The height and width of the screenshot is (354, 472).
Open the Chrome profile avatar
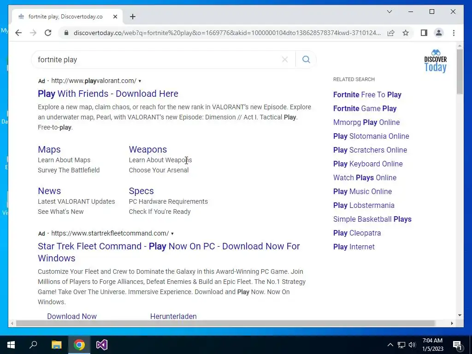[439, 33]
